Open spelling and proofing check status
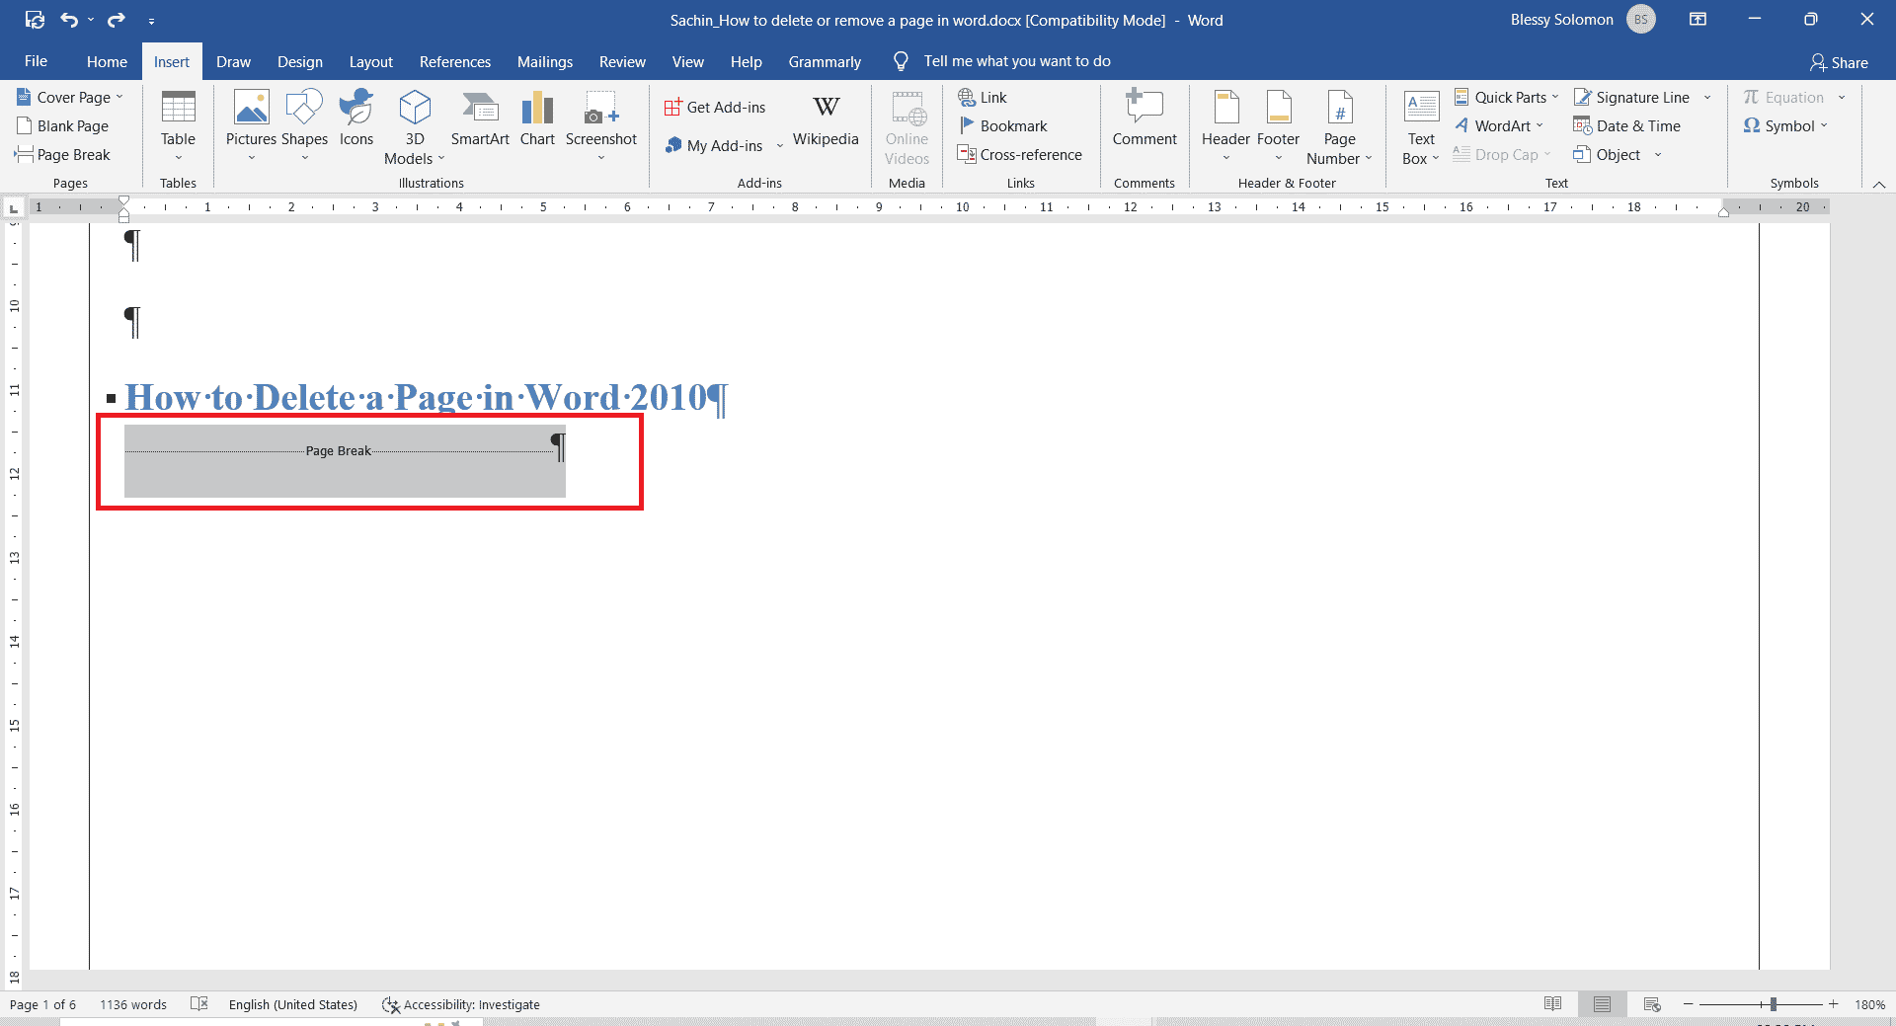Screen dimensions: 1896x1026 point(198,1004)
